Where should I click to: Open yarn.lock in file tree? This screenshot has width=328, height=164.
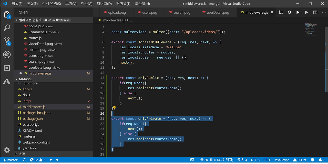[53, 148]
